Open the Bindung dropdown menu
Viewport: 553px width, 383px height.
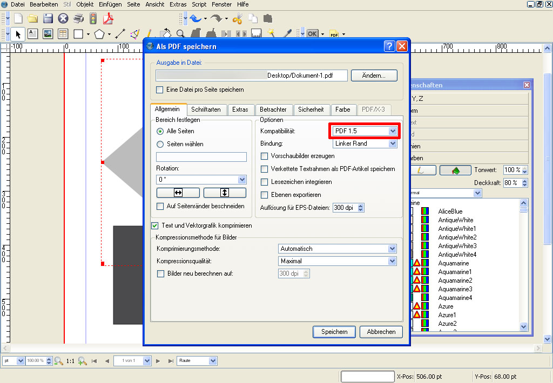[394, 143]
